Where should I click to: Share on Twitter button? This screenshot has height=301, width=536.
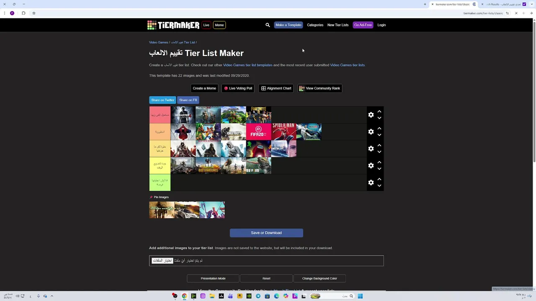pos(162,100)
